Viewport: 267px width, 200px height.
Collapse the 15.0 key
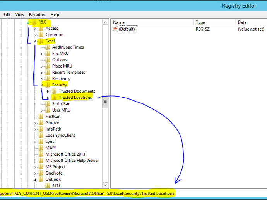[x=28, y=22]
